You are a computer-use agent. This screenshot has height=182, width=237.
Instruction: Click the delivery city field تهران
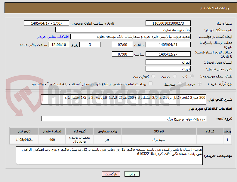click(x=168, y=69)
